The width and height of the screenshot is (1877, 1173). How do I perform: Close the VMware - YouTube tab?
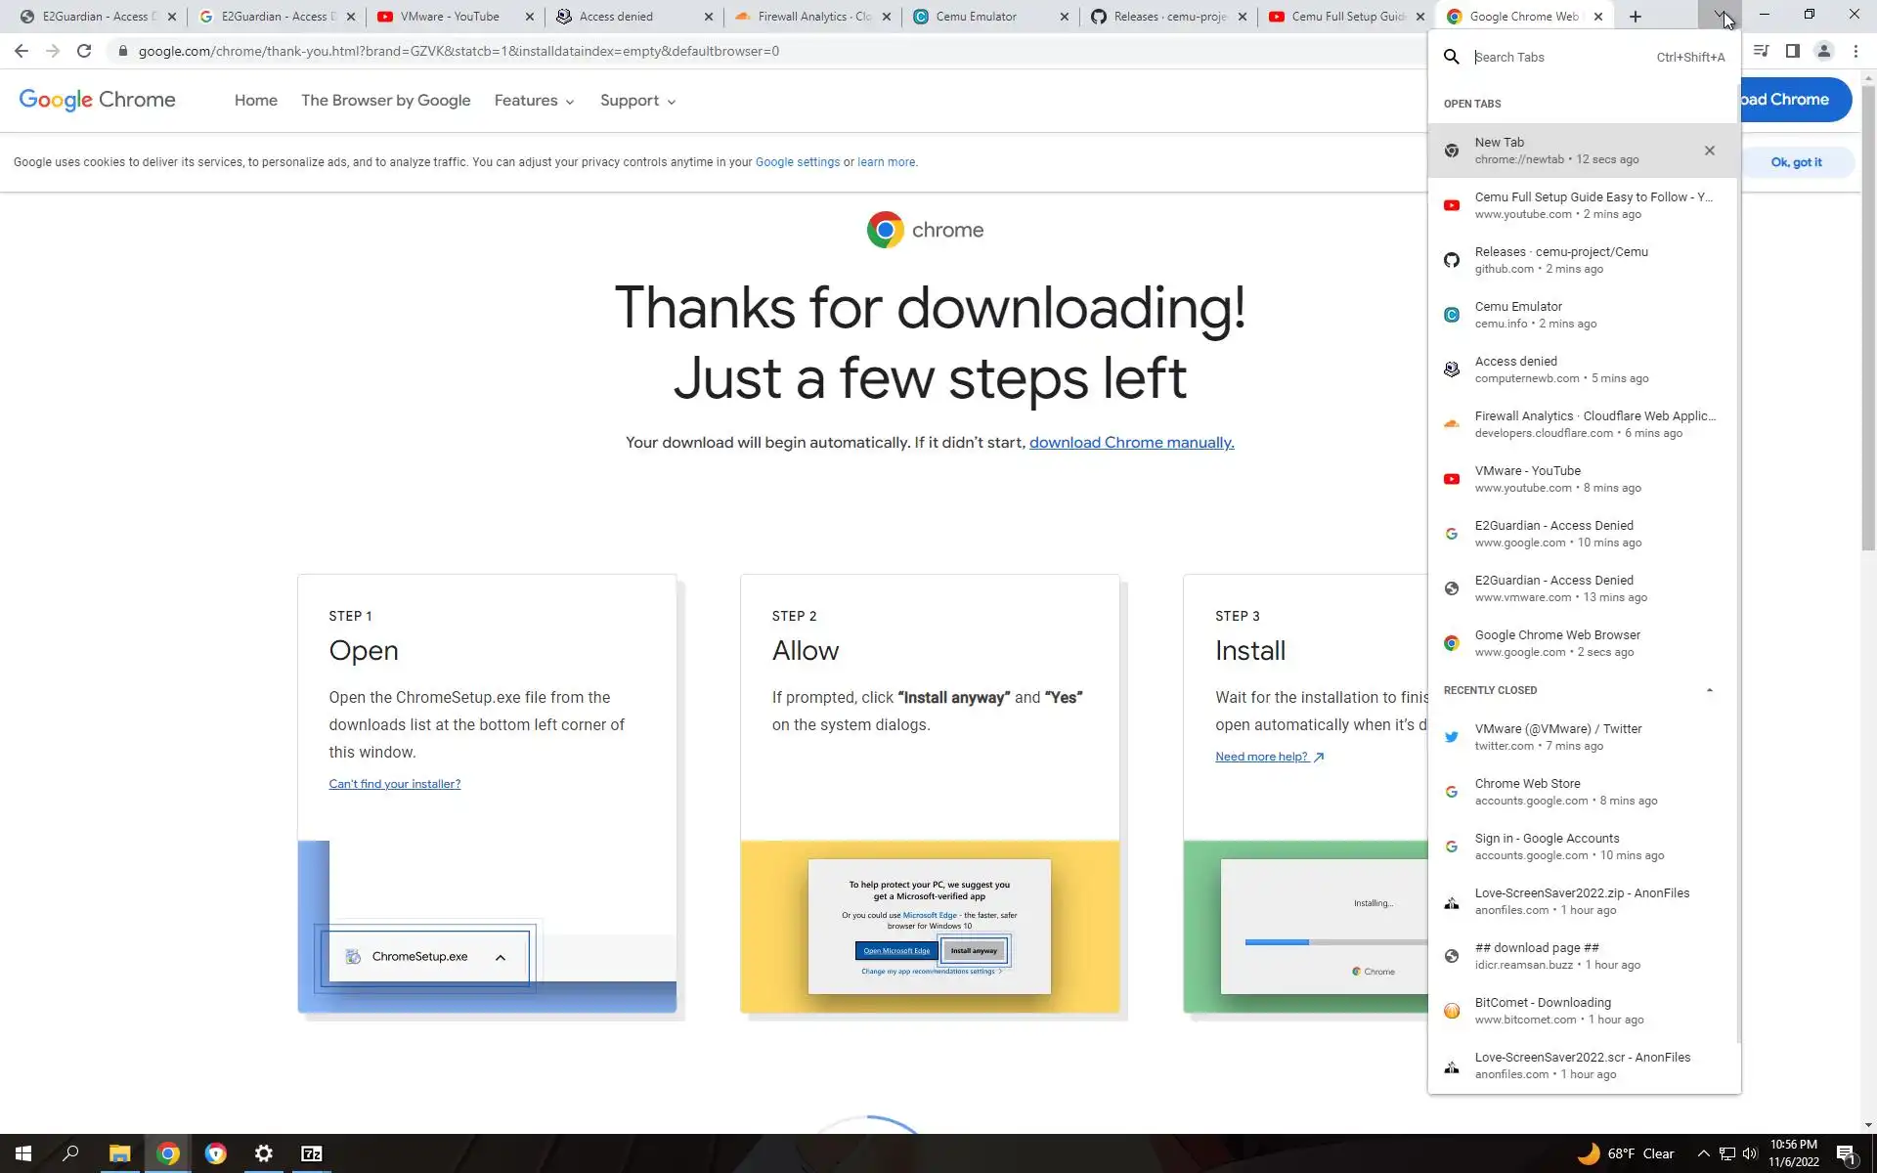click(x=530, y=17)
